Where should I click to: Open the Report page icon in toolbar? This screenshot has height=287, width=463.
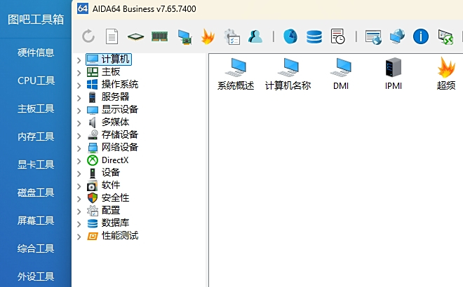point(112,36)
